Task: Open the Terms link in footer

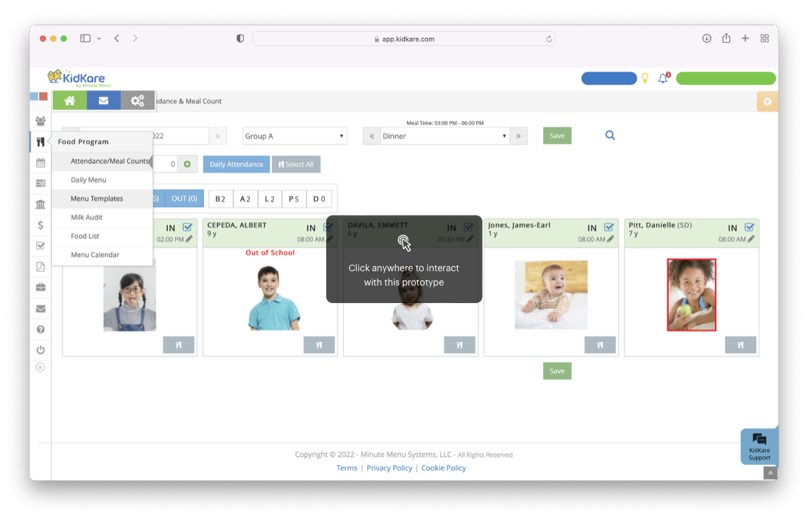Action: 347,468
